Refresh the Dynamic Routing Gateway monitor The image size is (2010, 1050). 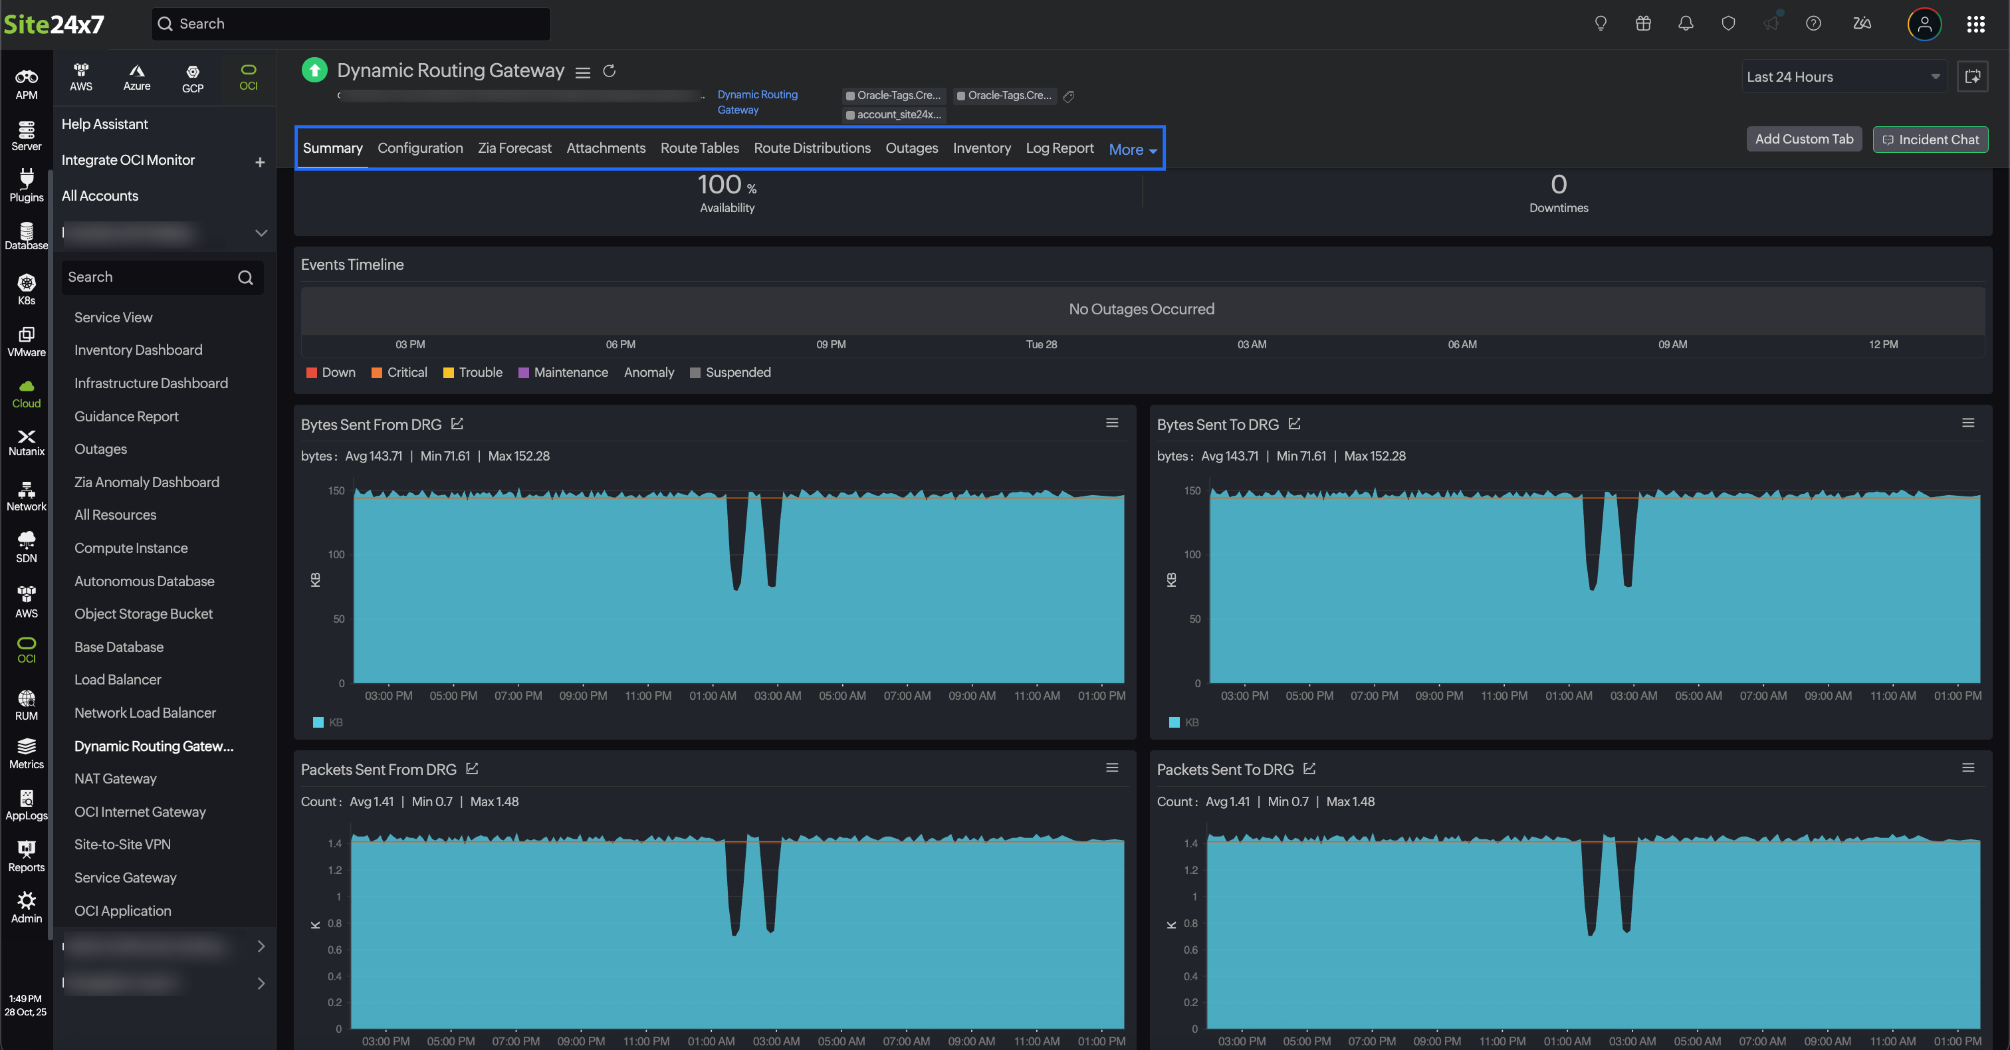610,71
